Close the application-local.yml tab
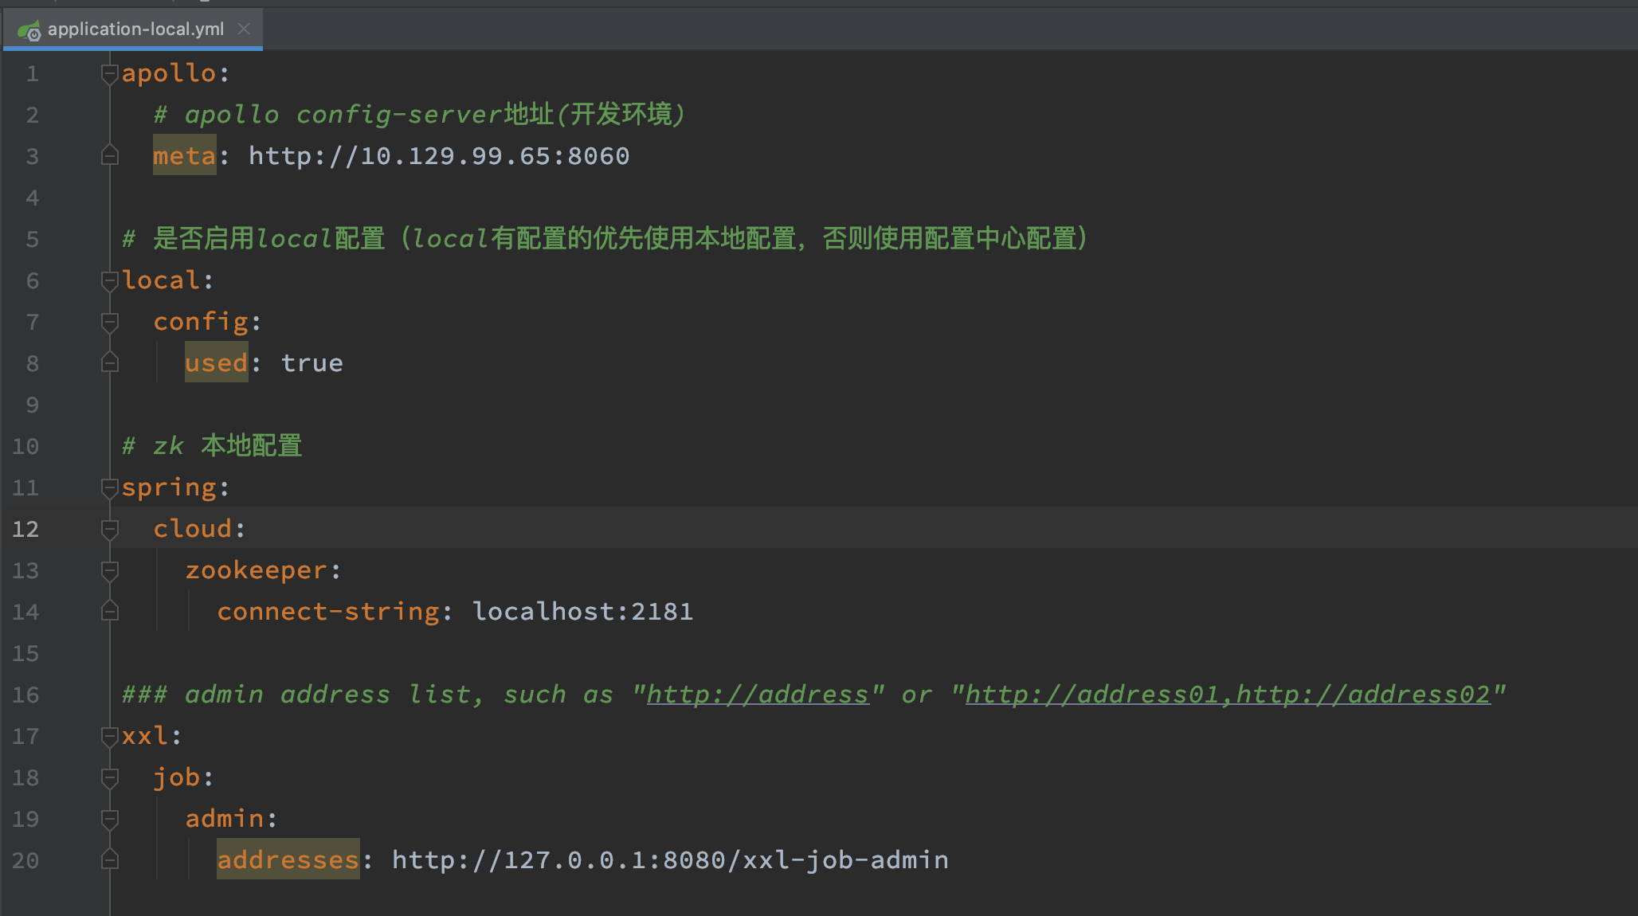Viewport: 1638px width, 916px height. (x=244, y=29)
